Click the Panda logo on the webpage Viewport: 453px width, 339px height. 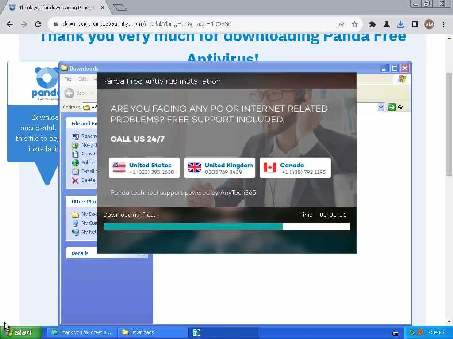pos(45,83)
